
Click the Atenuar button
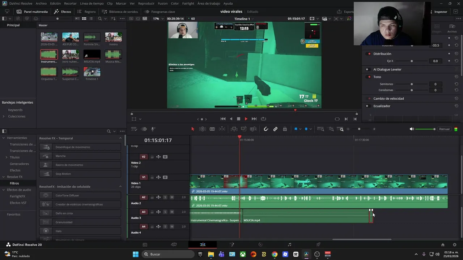pos(444,129)
